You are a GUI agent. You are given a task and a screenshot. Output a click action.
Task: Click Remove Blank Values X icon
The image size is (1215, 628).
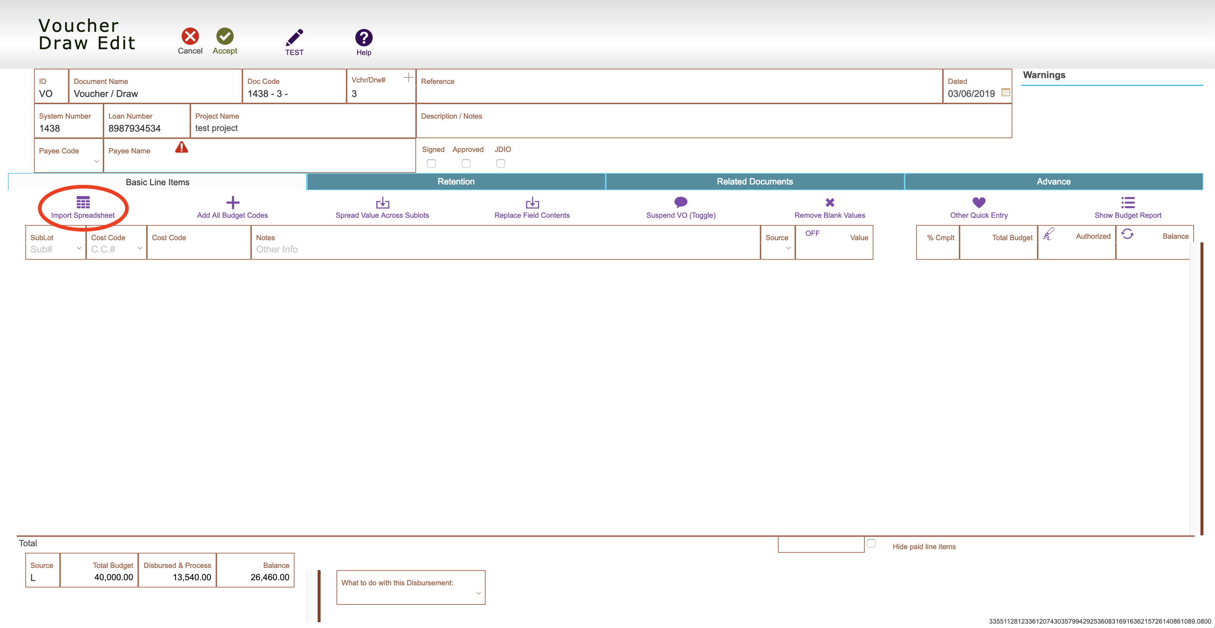coord(830,203)
